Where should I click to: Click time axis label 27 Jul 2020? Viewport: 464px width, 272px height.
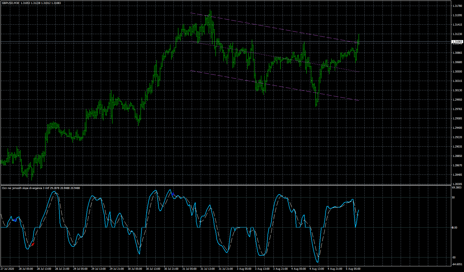[x=7, y=269]
